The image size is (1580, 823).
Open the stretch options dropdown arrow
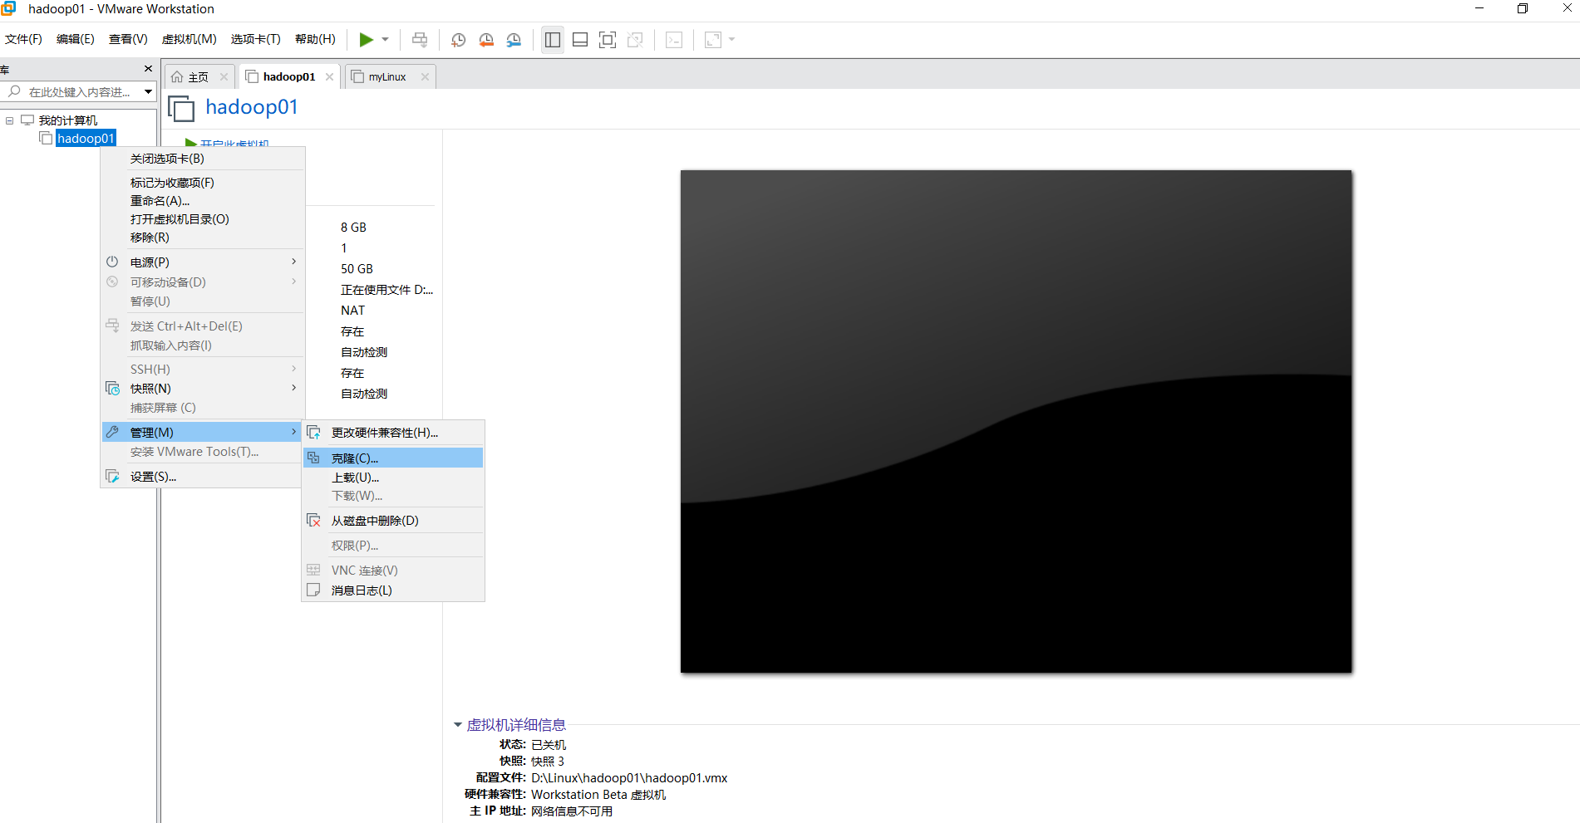(731, 40)
